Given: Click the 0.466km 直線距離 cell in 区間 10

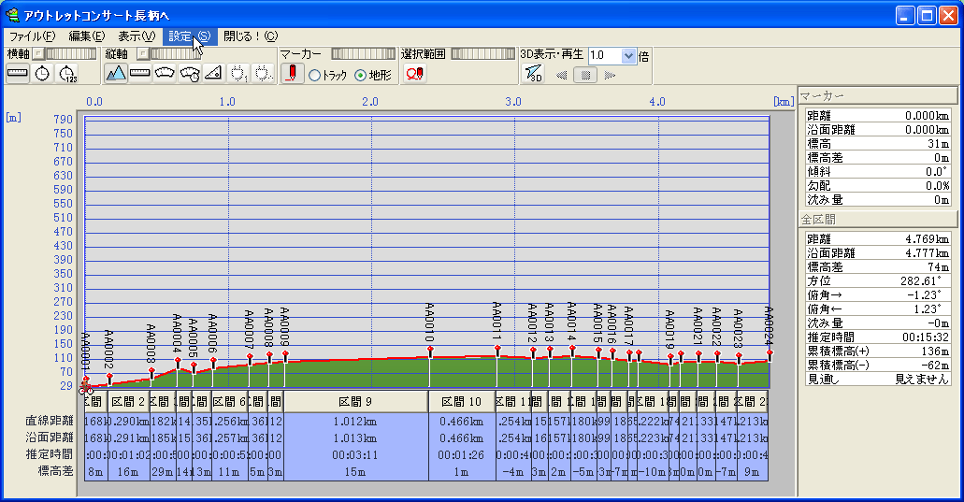Looking at the screenshot, I should click(x=462, y=423).
